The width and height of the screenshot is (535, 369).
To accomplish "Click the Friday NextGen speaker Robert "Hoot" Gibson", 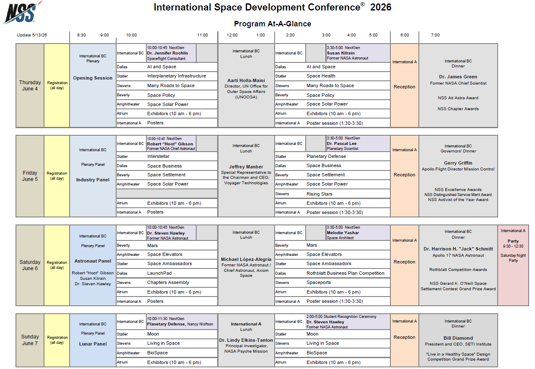I will pyautogui.click(x=170, y=144).
